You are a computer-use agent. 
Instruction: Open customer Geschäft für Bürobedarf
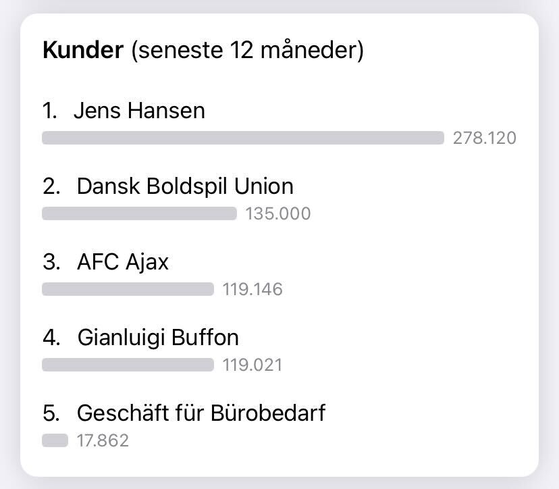pos(201,413)
